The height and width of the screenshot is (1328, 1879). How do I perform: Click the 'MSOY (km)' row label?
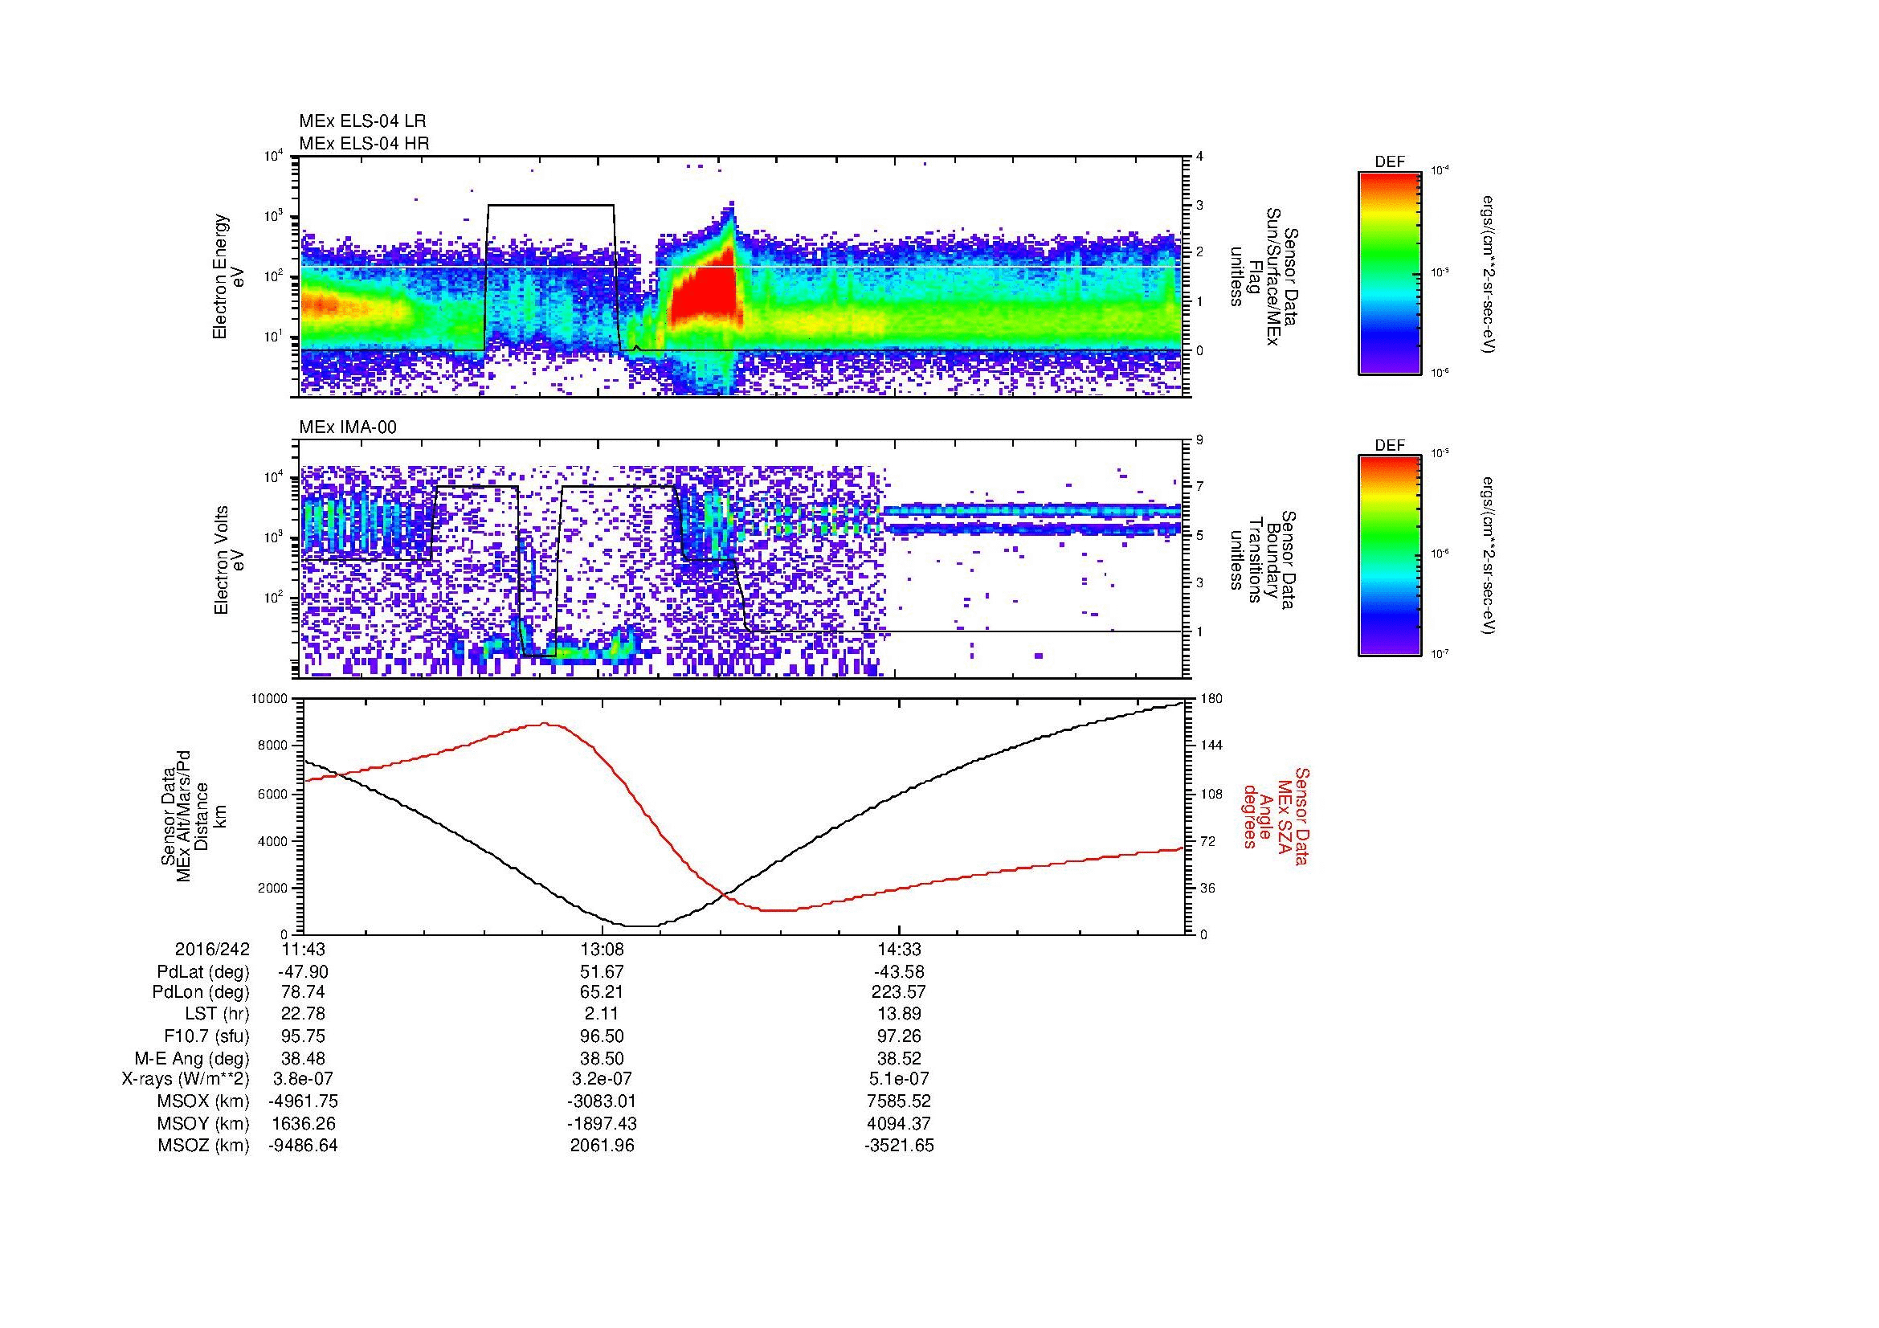pos(205,1123)
